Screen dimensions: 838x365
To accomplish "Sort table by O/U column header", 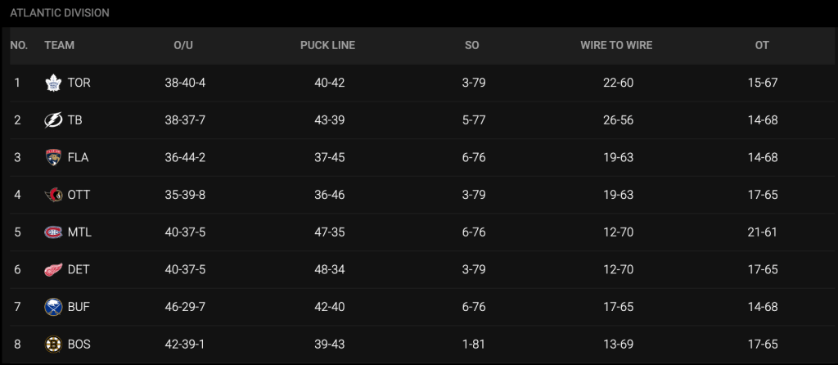I will coord(183,45).
